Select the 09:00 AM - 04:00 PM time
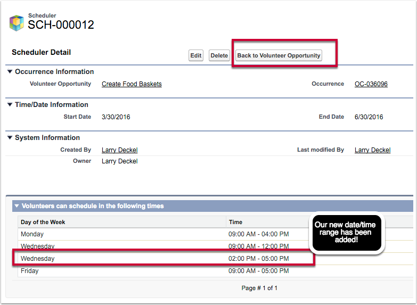 tap(258, 234)
